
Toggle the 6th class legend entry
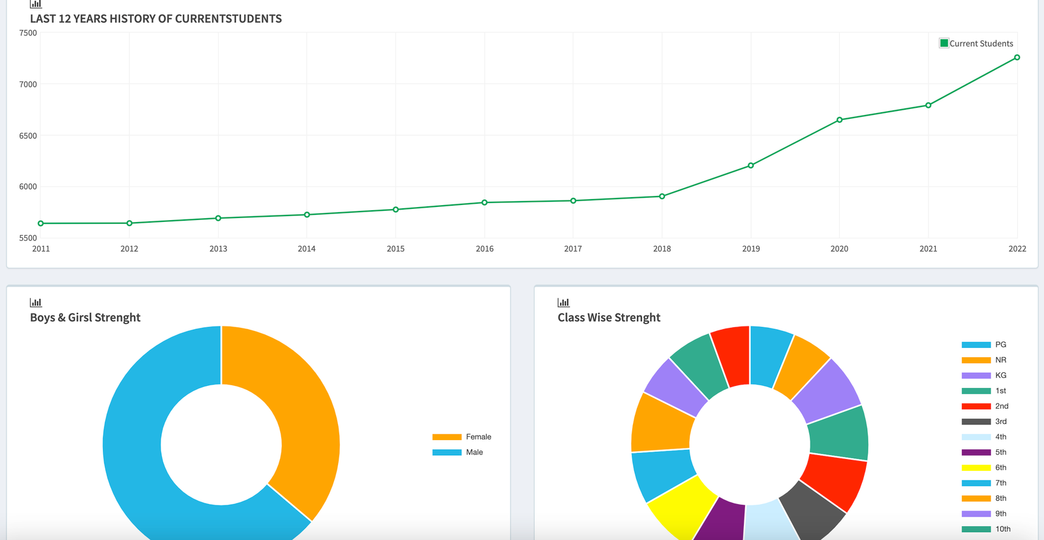(984, 468)
